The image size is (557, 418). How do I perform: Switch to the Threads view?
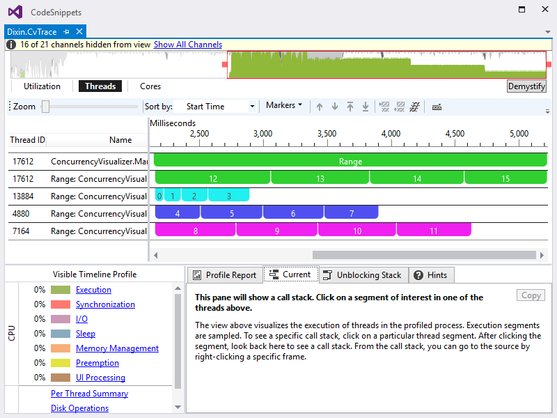pos(100,86)
